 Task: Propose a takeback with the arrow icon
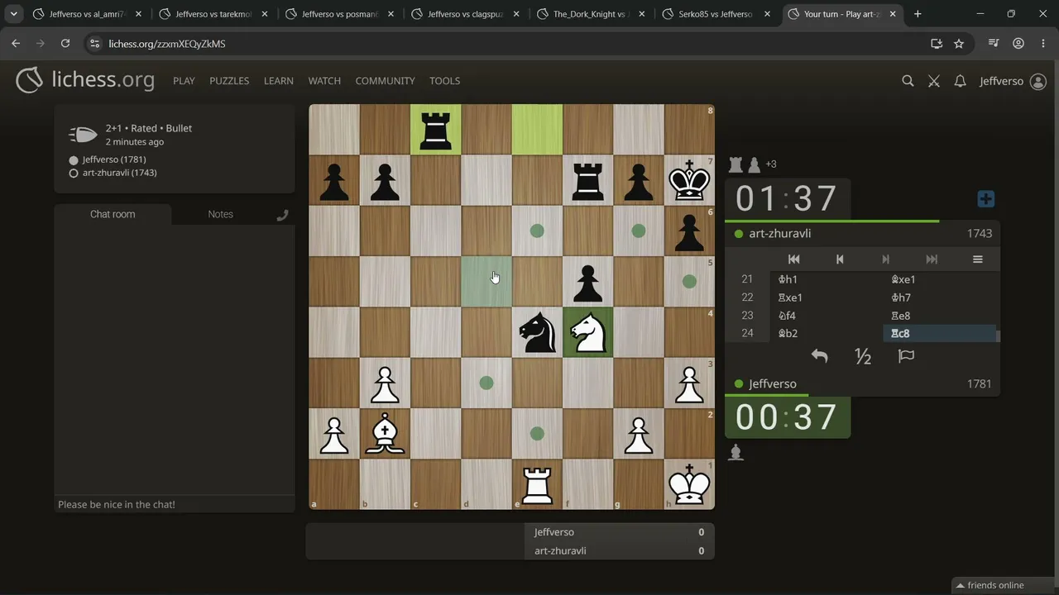[819, 356]
